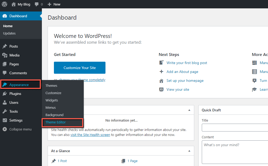
Task: Open the 1 Post link
Action: click(62, 161)
